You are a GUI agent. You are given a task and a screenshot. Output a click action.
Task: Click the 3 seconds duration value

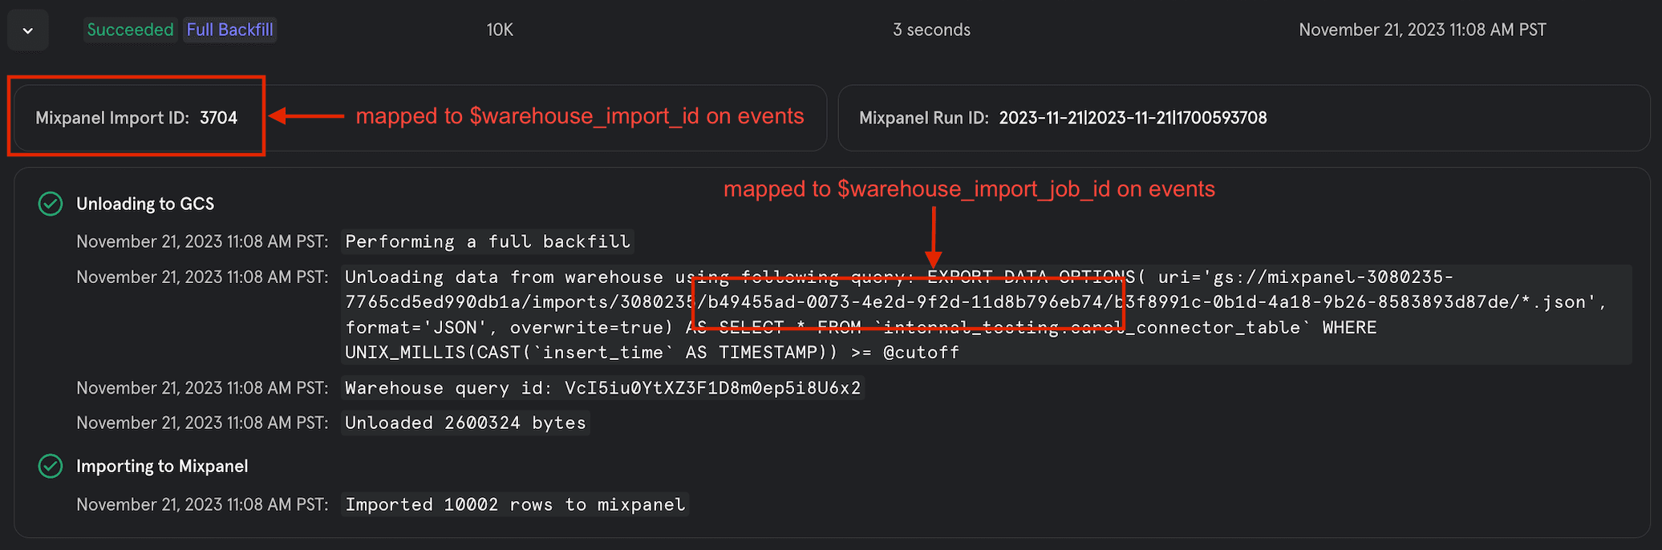[931, 30]
